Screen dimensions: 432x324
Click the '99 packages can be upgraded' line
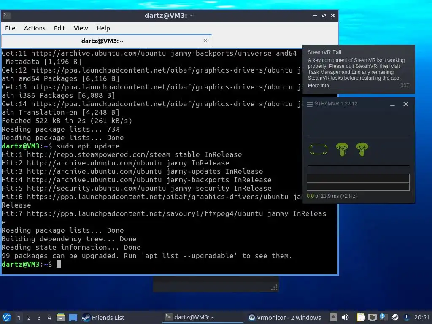pyautogui.click(x=147, y=256)
